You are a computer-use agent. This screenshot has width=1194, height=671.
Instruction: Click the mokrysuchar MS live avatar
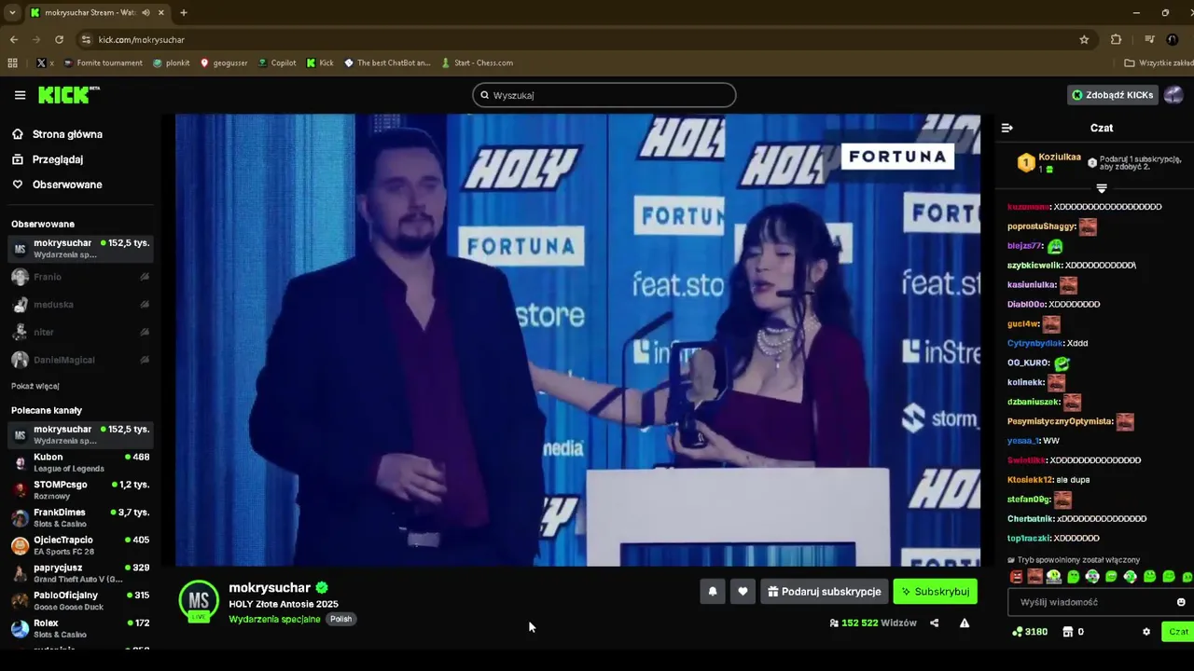coord(199,601)
